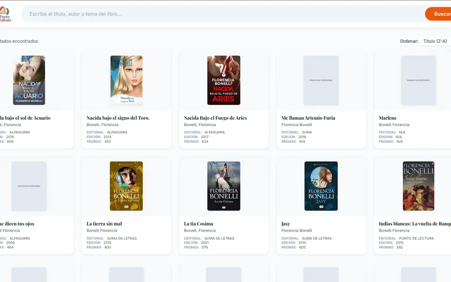Select the title 'Marlene'
This screenshot has width=451, height=282.
(388, 117)
